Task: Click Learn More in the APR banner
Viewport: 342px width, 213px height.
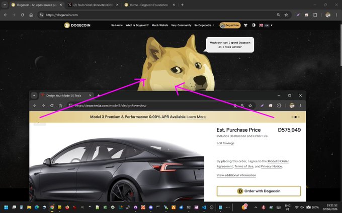Action: (196, 117)
